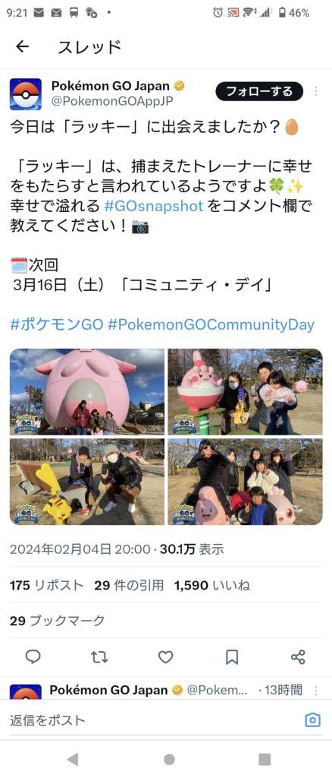Open the share icon under post
Viewport: 332px width, 778px height.
[298, 657]
